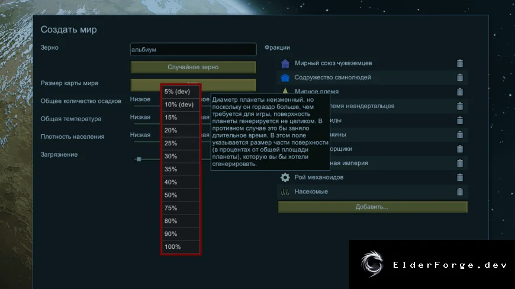The height and width of the screenshot is (289, 515).
Task: Choose 90% in the size menu
Action: pyautogui.click(x=181, y=234)
